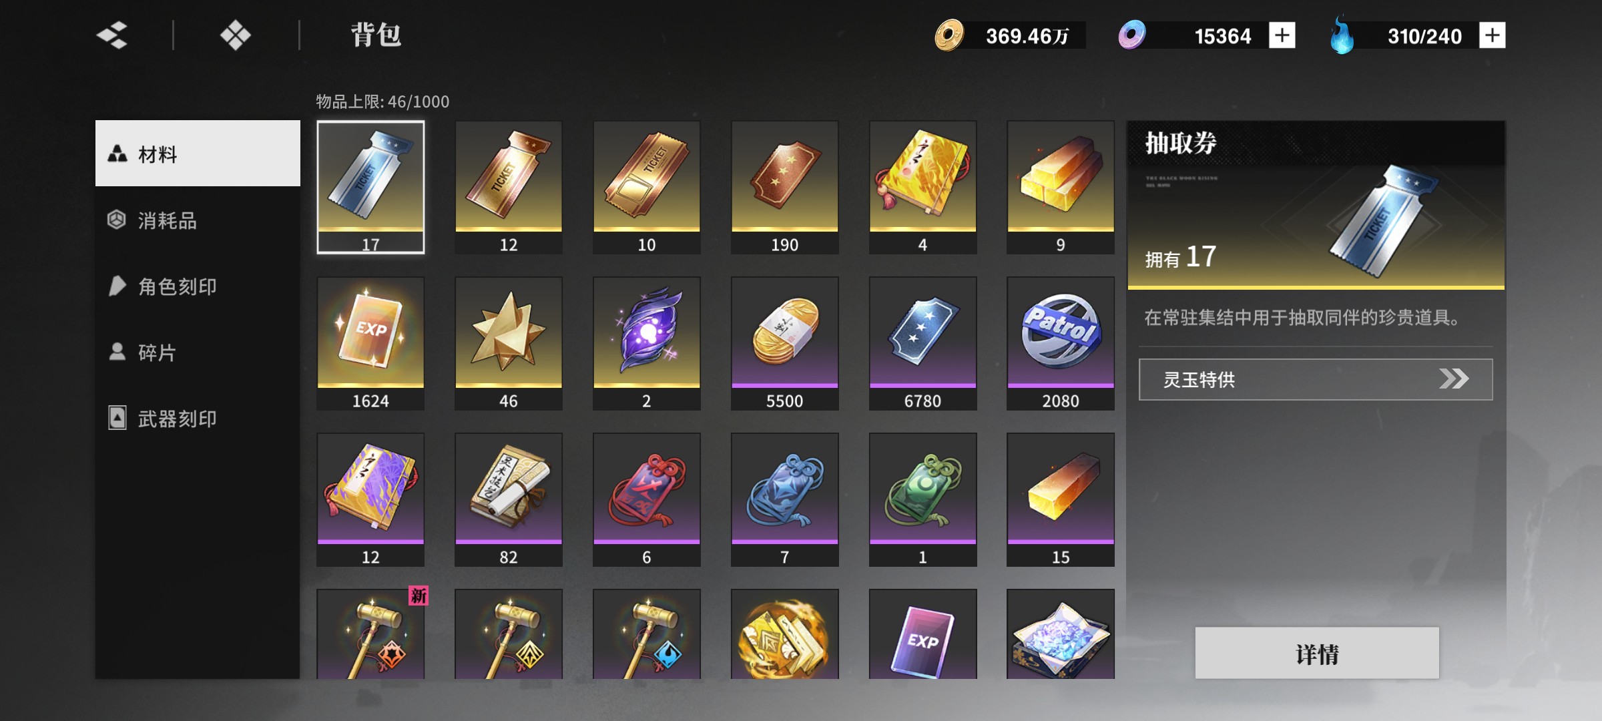The width and height of the screenshot is (1602, 721).
Task: Select the hammer item marked 新
Action: (370, 634)
